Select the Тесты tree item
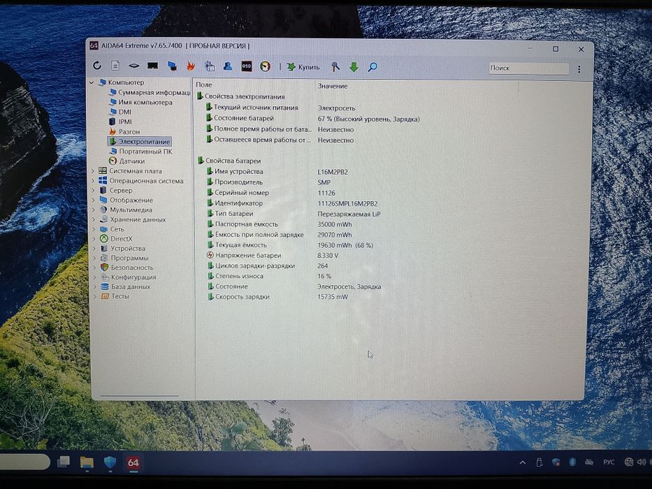This screenshot has height=489, width=652. pos(115,296)
